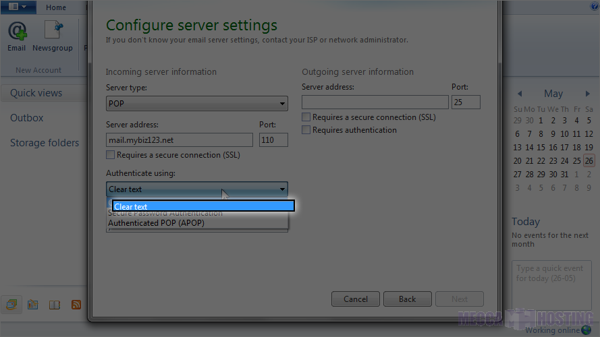Viewport: 600px width, 337px height.
Task: Click the Help icon in the top-right corner
Action: point(594,7)
